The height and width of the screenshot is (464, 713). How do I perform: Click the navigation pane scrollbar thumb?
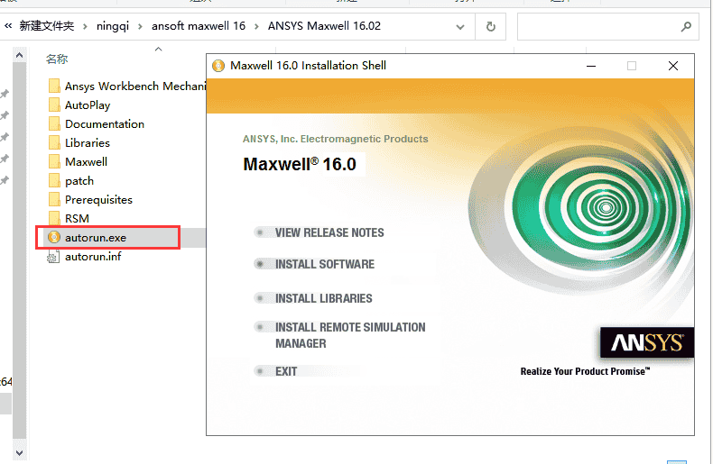click(x=19, y=250)
